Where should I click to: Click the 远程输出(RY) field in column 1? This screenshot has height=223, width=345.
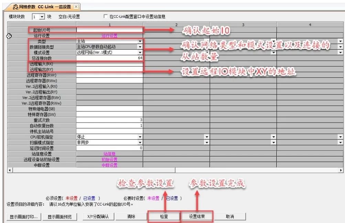110,70
